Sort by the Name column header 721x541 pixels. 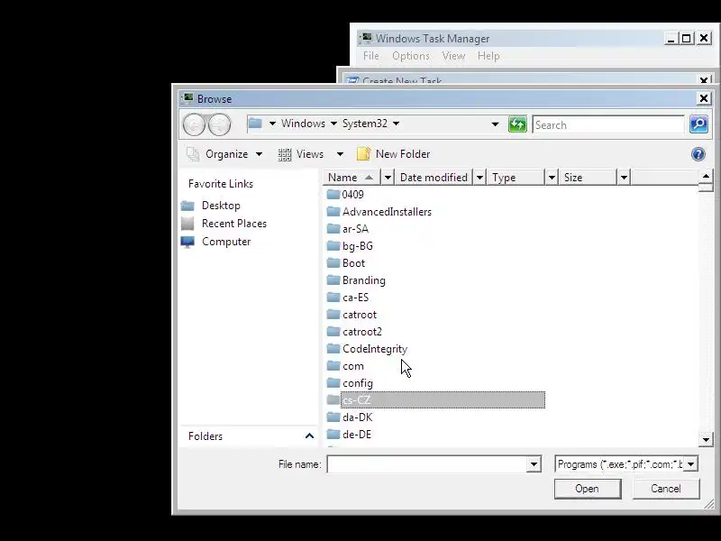352,177
